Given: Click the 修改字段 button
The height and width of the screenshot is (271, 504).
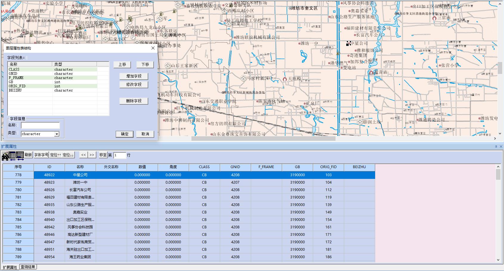Looking at the screenshot, I should point(134,85).
